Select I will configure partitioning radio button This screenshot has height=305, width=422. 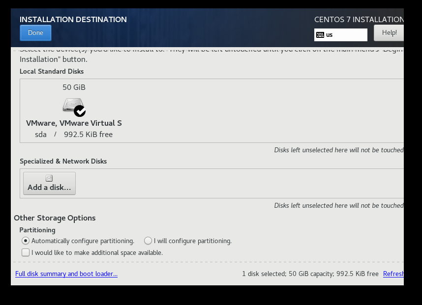tap(148, 241)
